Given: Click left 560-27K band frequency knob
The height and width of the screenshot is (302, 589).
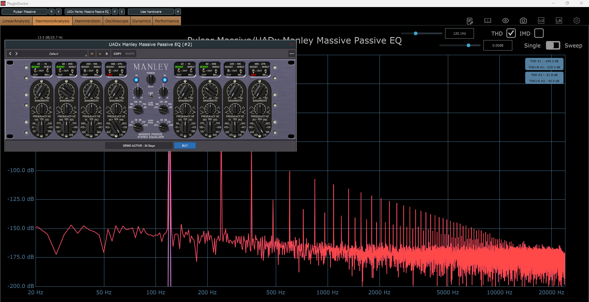Looking at the screenshot, I should point(116,127).
